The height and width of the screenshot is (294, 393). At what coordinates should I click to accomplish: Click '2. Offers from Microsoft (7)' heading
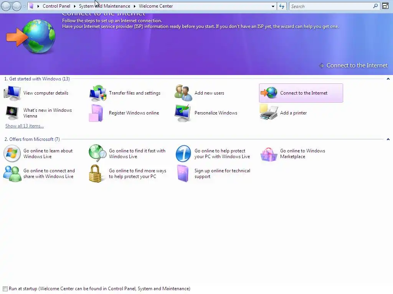pos(32,139)
